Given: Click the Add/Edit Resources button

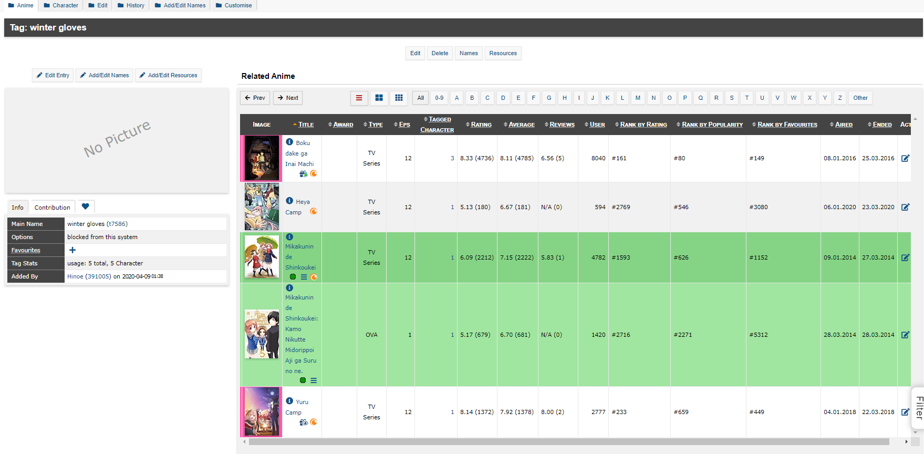Looking at the screenshot, I should tap(168, 75).
